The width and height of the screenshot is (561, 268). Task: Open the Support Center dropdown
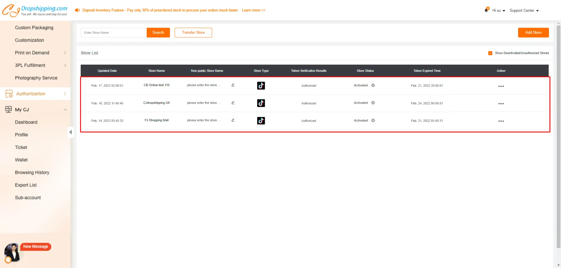[524, 10]
